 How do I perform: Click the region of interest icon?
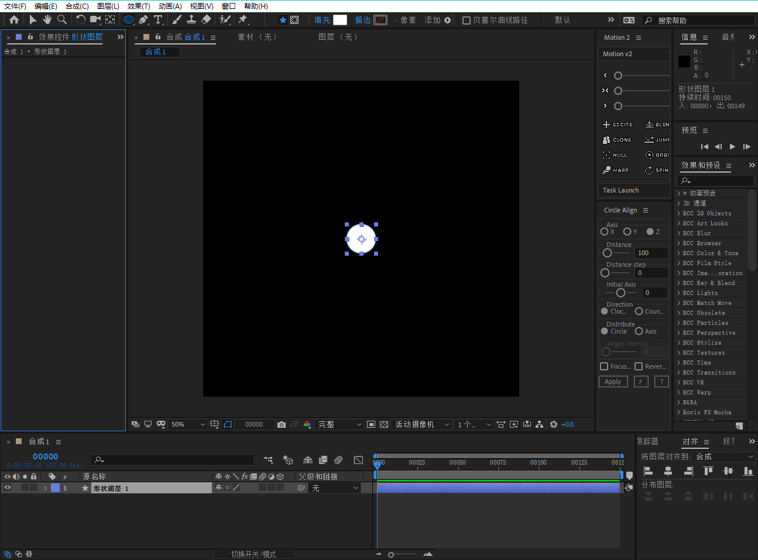(x=371, y=424)
